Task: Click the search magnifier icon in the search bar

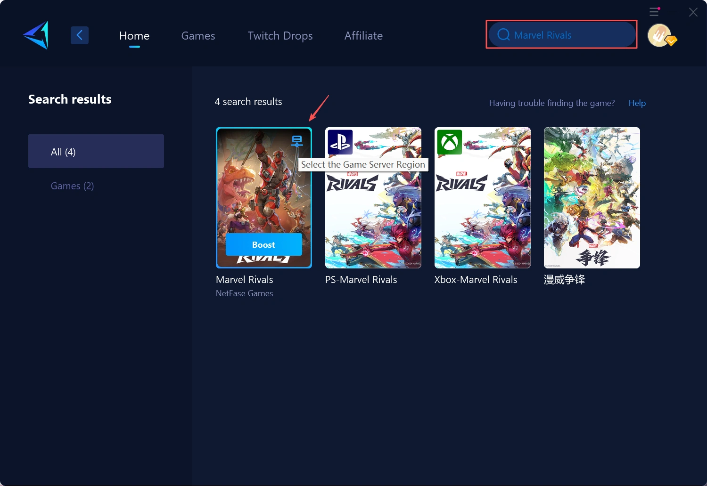Action: click(503, 34)
